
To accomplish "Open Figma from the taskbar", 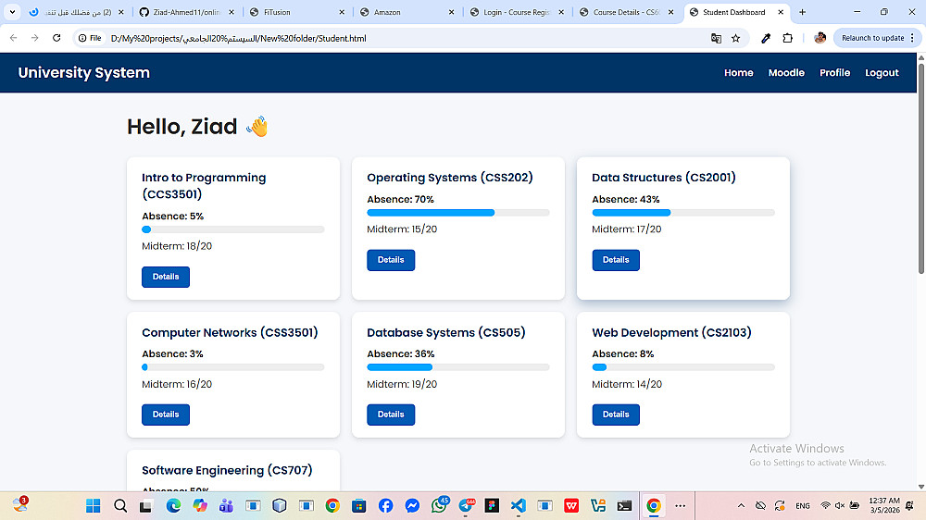I will click(492, 506).
